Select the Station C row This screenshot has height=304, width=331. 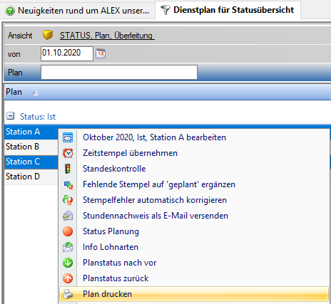click(x=31, y=162)
